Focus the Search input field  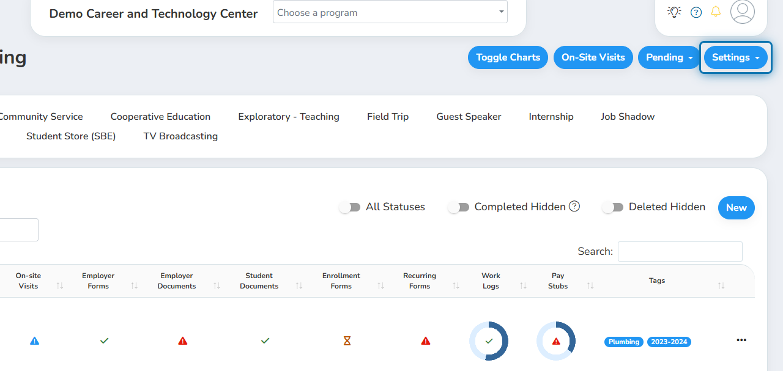tap(680, 251)
